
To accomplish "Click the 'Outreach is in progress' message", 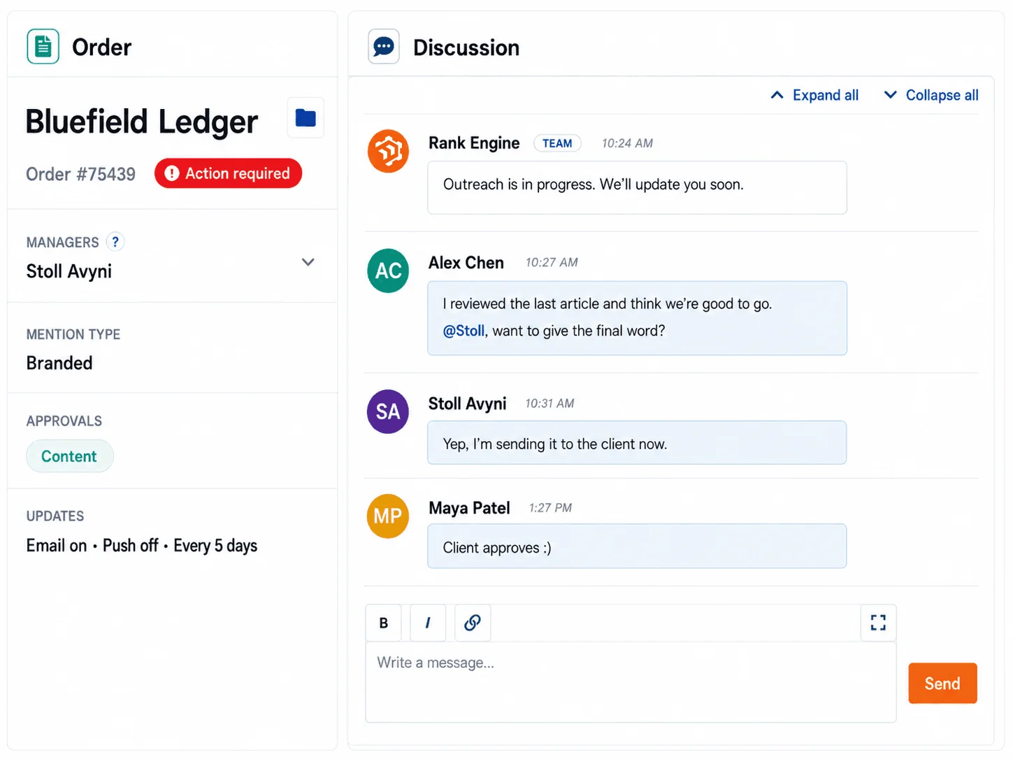I will 637,187.
